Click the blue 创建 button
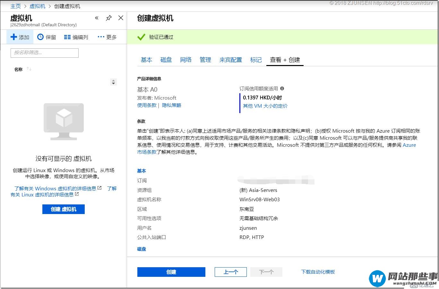This screenshot has height=289, width=439. (x=171, y=272)
